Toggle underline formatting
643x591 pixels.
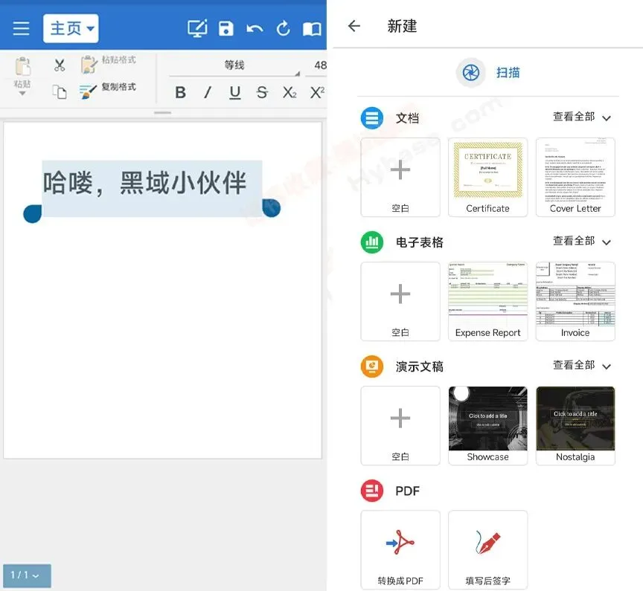tap(234, 93)
